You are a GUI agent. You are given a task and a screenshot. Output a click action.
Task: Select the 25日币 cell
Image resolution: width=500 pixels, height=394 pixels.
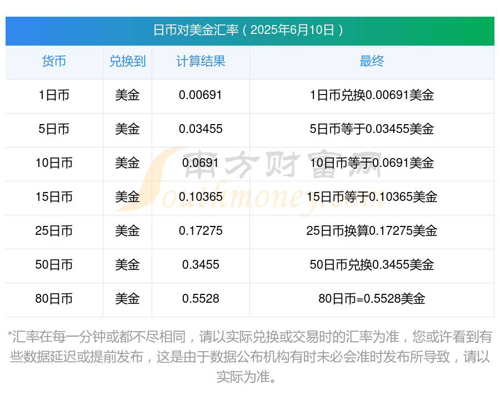click(54, 231)
